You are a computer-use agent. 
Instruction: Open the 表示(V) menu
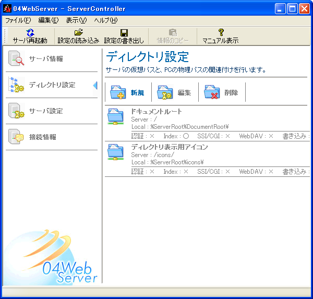(76, 20)
